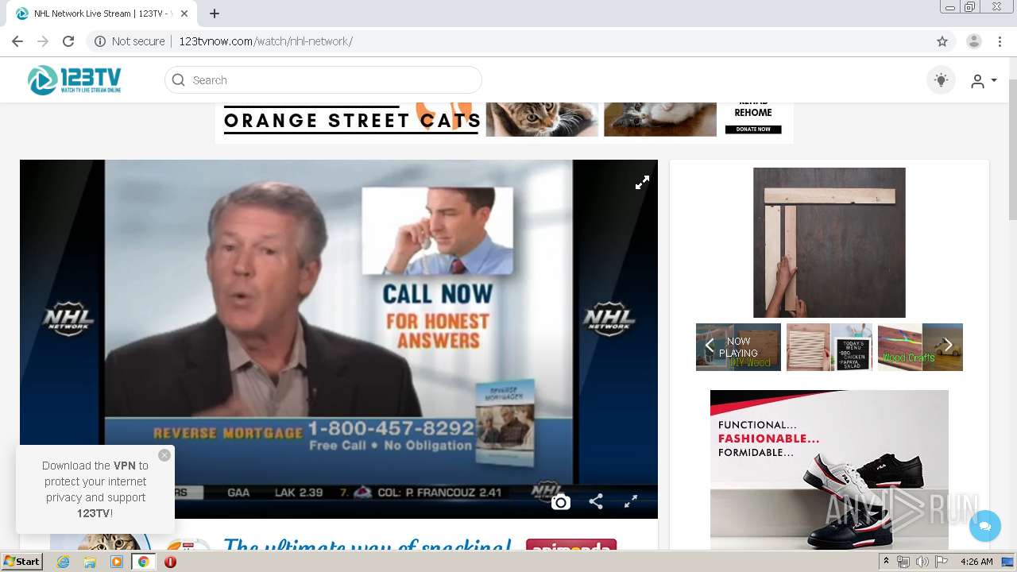Viewport: 1017px width, 572px height.
Task: Go to next item in video carousel
Action: coord(948,346)
